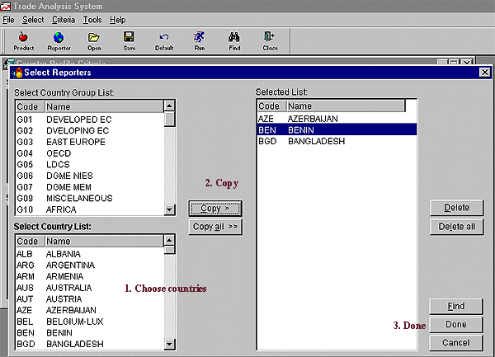Screen dimensions: 495x357
Task: Launch the Run toolbar icon
Action: [199, 38]
